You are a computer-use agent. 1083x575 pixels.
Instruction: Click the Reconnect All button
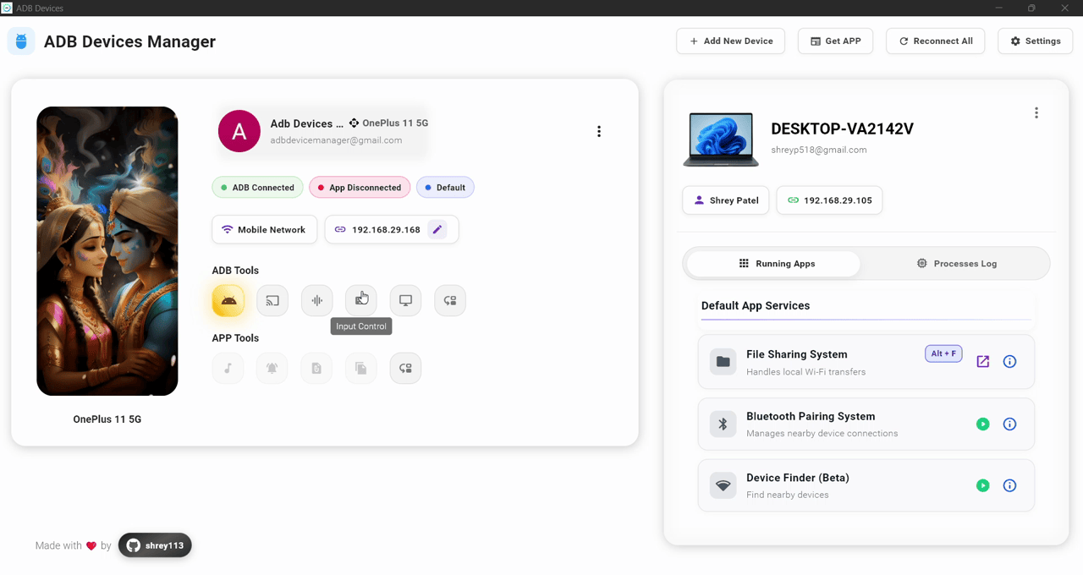(935, 41)
